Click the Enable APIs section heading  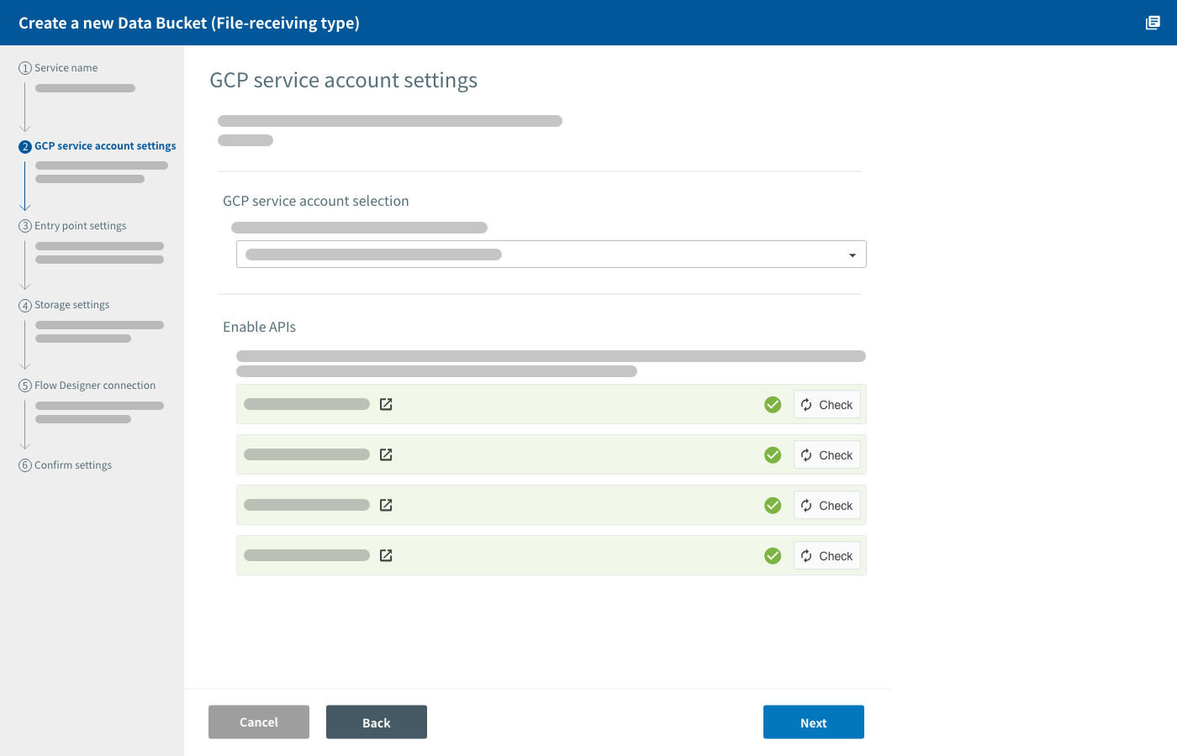pos(259,327)
